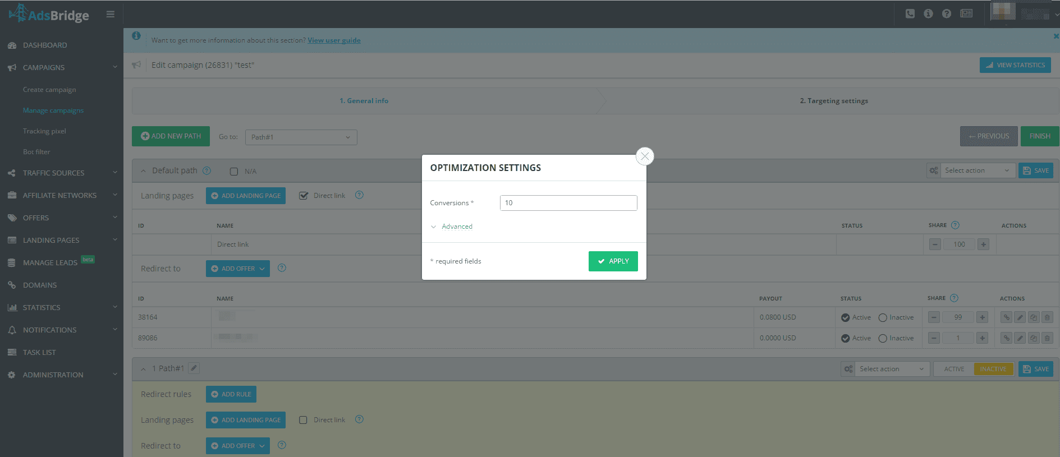This screenshot has height=457, width=1060.
Task: Edit offer 38164 with pencil icon
Action: (1020, 317)
